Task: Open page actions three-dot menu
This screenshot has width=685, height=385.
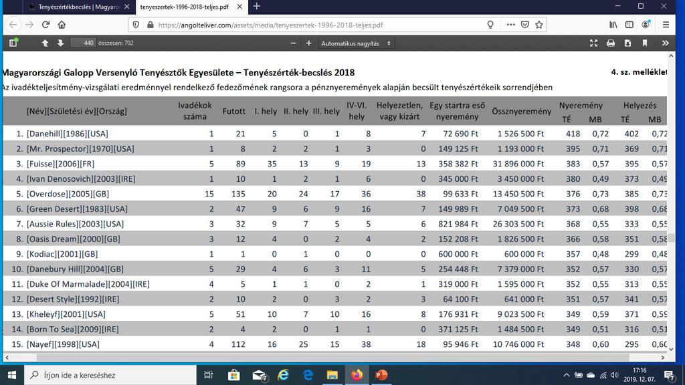Action: (x=510, y=25)
